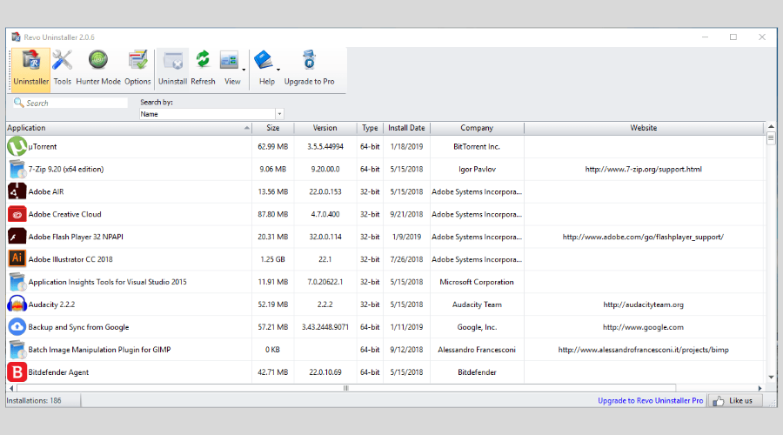Sort by the Website column header
Viewport: 783px width, 435px height.
(x=644, y=128)
